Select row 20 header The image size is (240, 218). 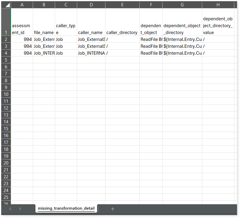6,163
